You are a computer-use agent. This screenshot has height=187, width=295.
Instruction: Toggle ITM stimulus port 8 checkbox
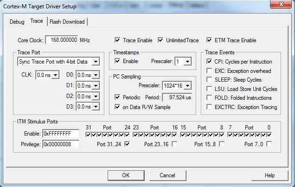pos(222,135)
